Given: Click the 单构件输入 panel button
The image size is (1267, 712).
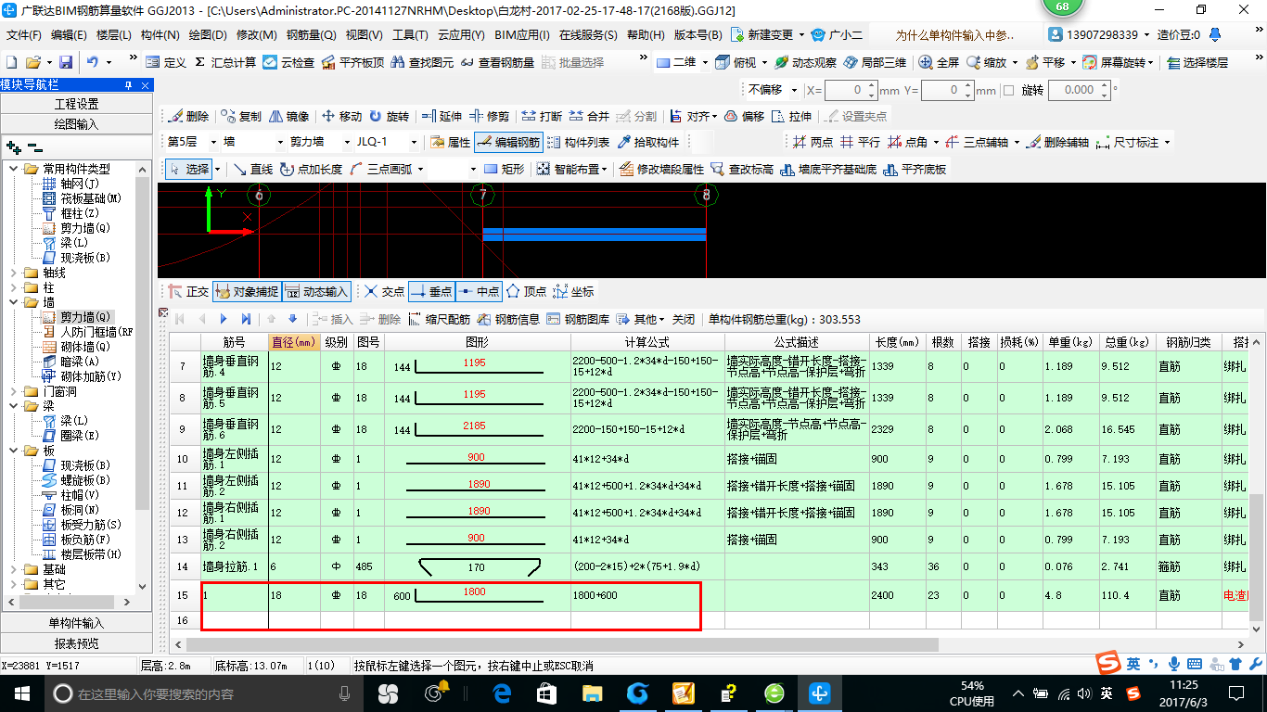Looking at the screenshot, I should 76,623.
